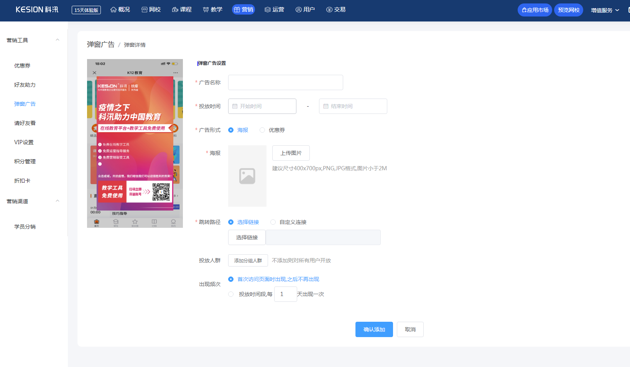The height and width of the screenshot is (367, 630).
Task: Select 首次访问页面时出现 frequency radio
Action: (x=231, y=279)
